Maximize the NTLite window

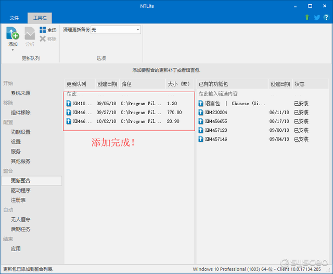click(310, 6)
